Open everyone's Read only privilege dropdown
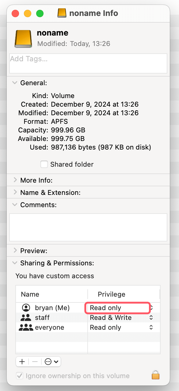 [151, 327]
